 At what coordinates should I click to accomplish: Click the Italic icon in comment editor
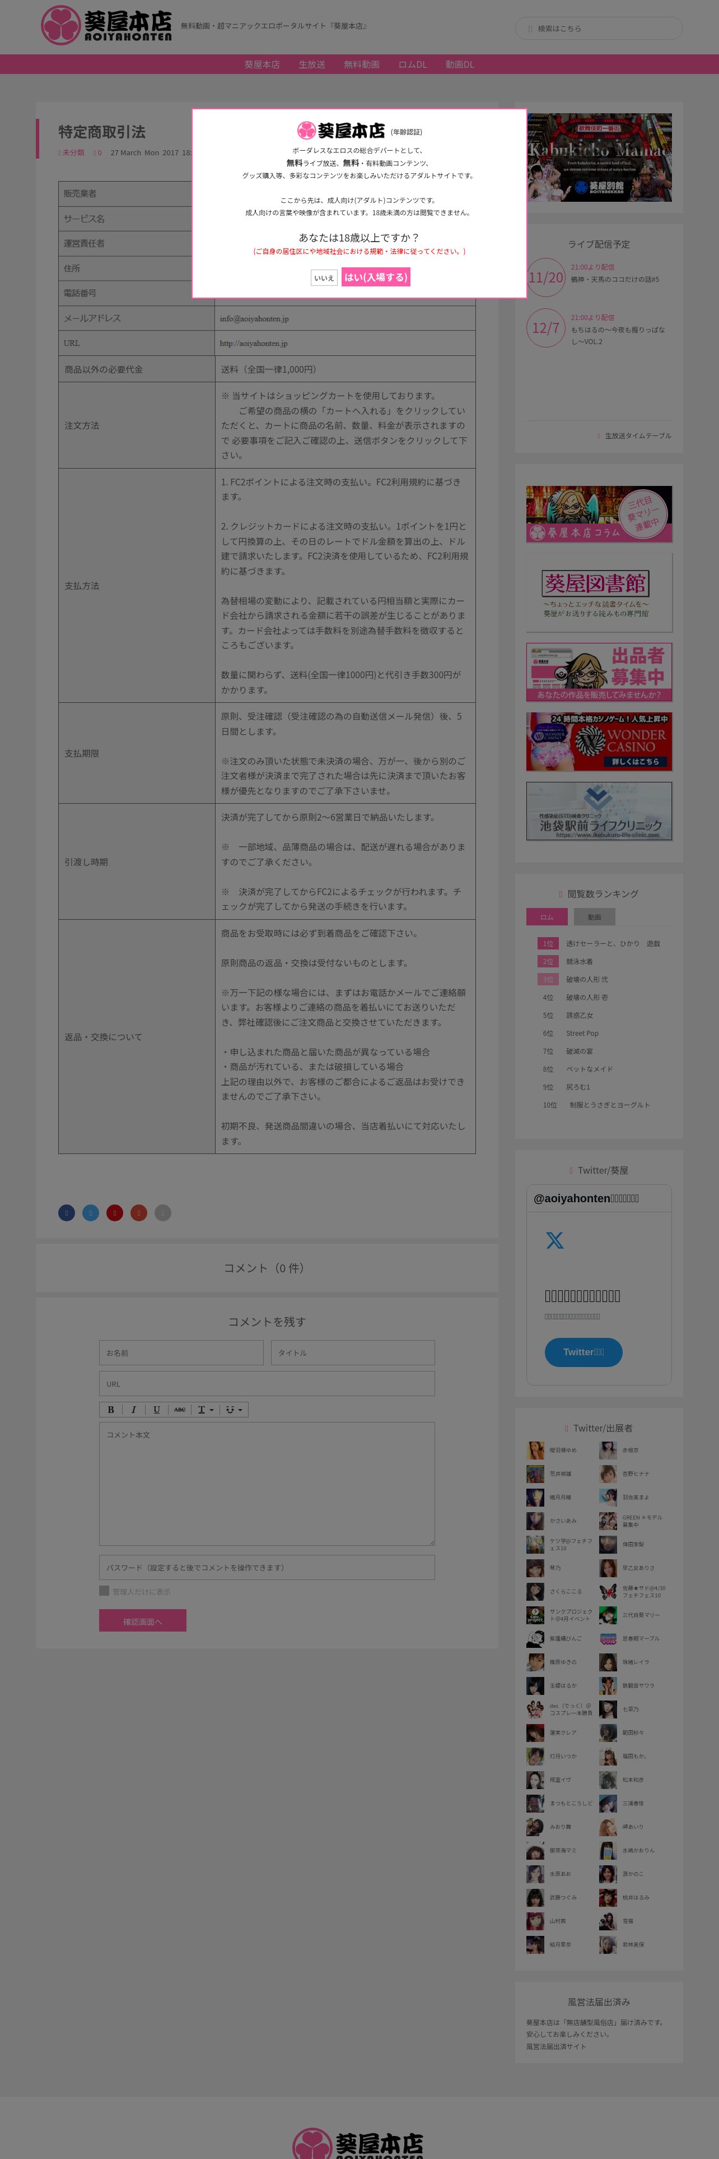133,1410
